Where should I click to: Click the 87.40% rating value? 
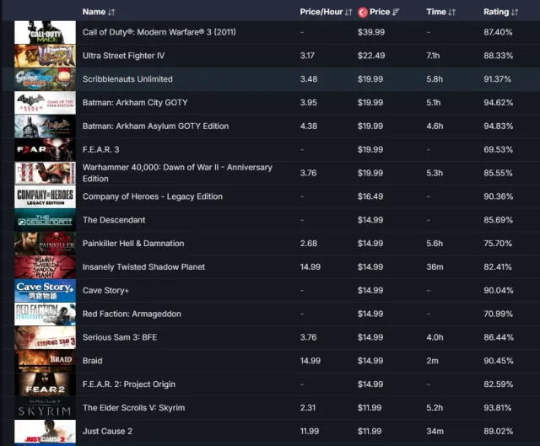pos(498,32)
